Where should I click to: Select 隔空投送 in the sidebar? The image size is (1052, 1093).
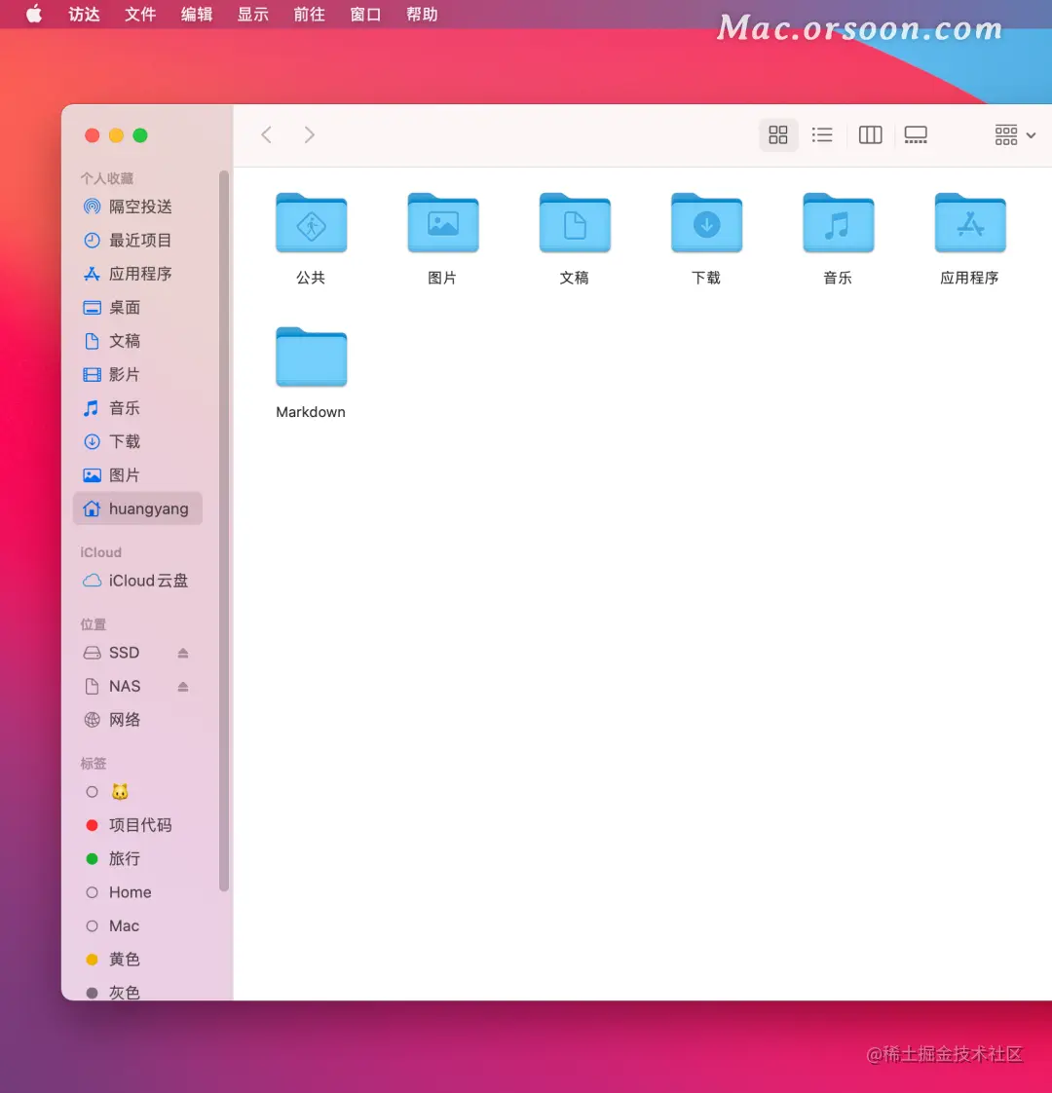pyautogui.click(x=138, y=207)
